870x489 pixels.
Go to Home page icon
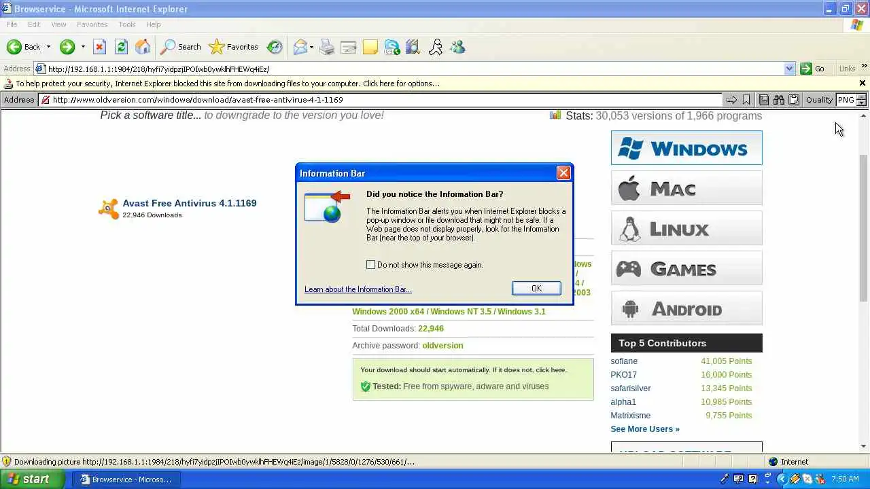click(143, 47)
